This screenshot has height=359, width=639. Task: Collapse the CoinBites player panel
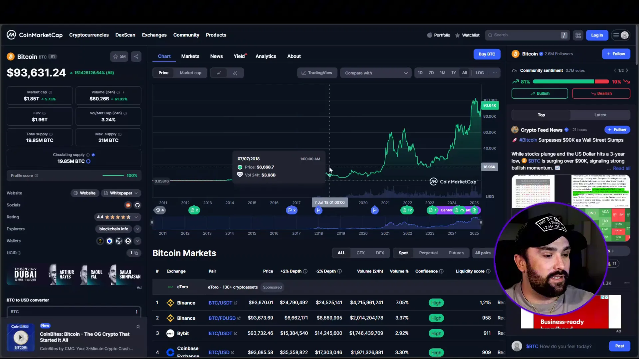(x=138, y=326)
